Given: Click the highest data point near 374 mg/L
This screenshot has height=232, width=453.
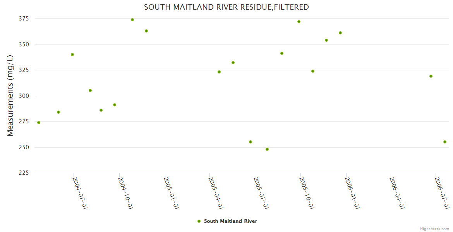Looking at the screenshot, I should pos(132,20).
